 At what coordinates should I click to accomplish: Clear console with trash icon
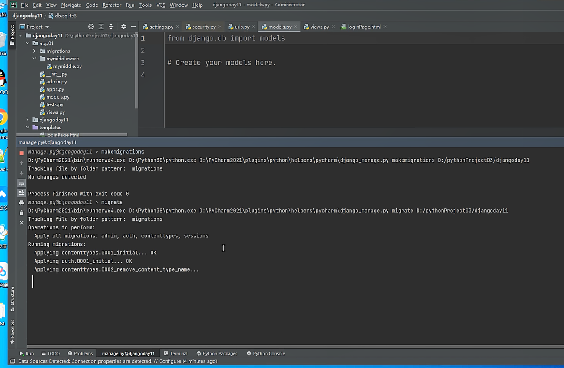pos(21,213)
